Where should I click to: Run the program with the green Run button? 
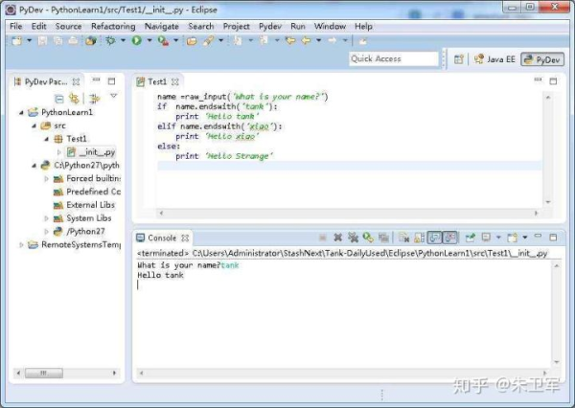[137, 40]
